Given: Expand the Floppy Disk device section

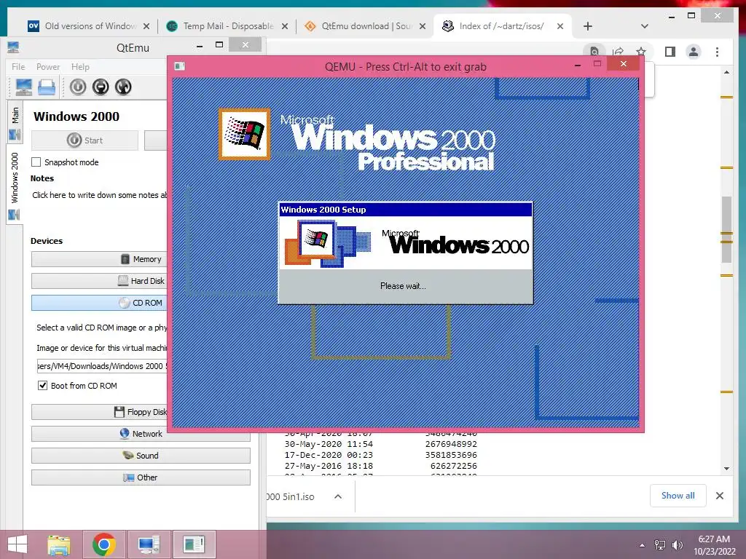Looking at the screenshot, I should [x=99, y=412].
